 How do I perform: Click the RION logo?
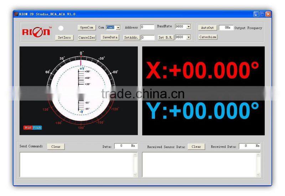[x=37, y=32]
